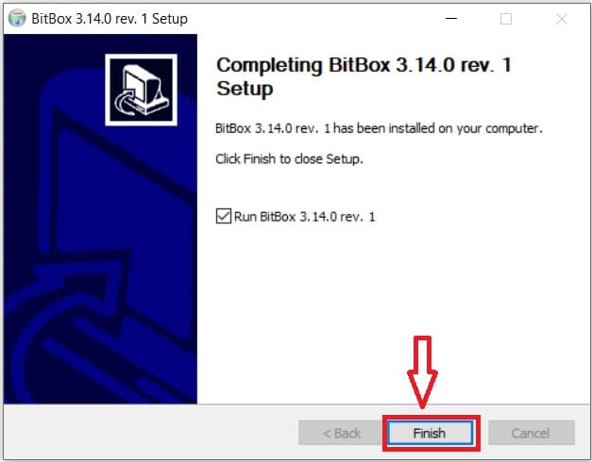Close the Setup window with the X

(x=562, y=19)
